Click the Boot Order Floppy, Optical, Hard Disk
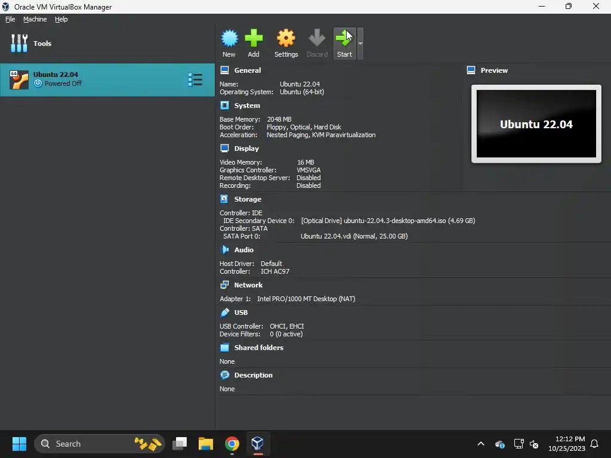The height and width of the screenshot is (458, 611). point(304,127)
